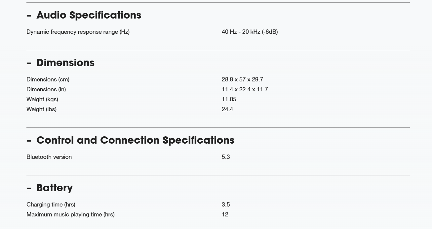Click the Dimensions (cm) row label
The width and height of the screenshot is (432, 229).
pos(48,79)
